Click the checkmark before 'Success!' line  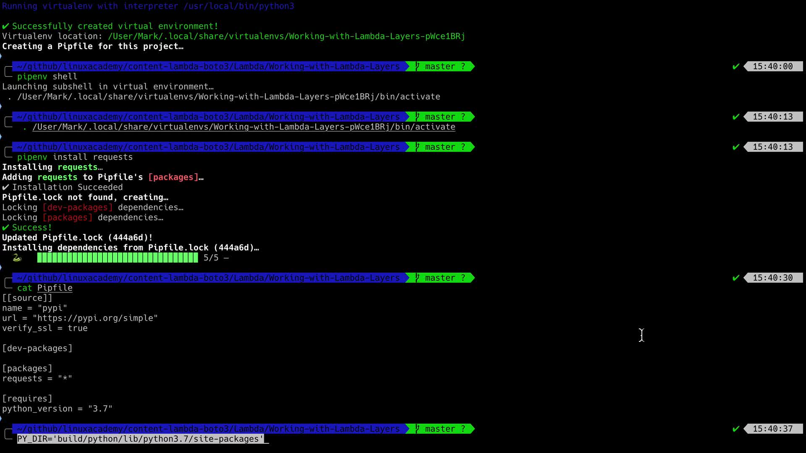[x=5, y=228]
